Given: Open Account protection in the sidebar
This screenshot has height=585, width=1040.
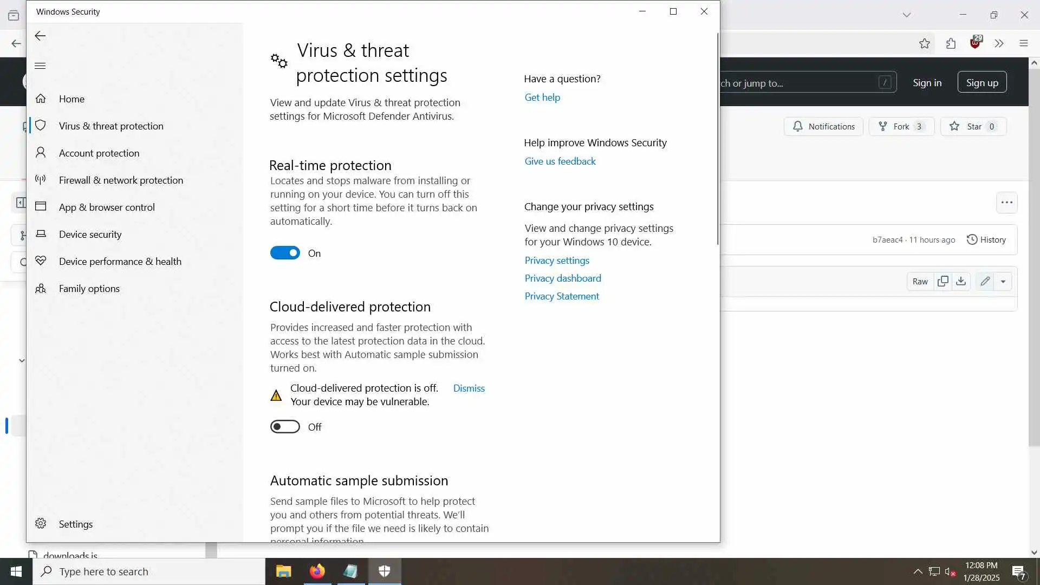Looking at the screenshot, I should (x=99, y=153).
